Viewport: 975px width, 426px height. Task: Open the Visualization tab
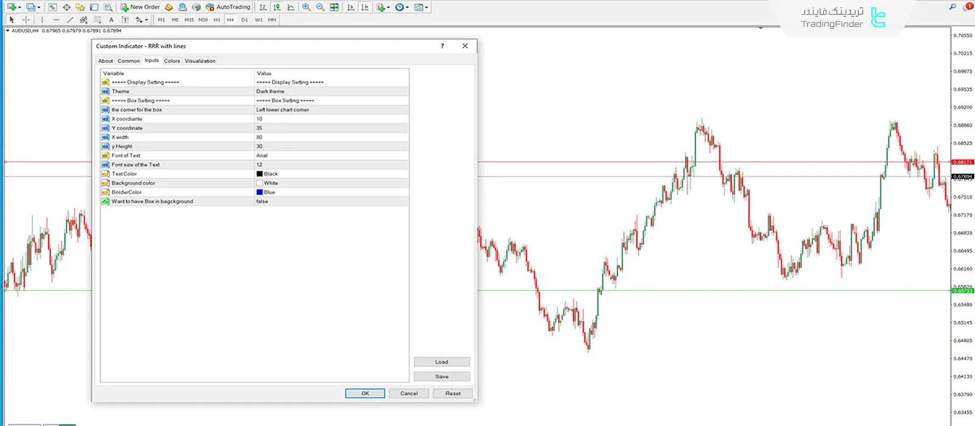pos(200,61)
